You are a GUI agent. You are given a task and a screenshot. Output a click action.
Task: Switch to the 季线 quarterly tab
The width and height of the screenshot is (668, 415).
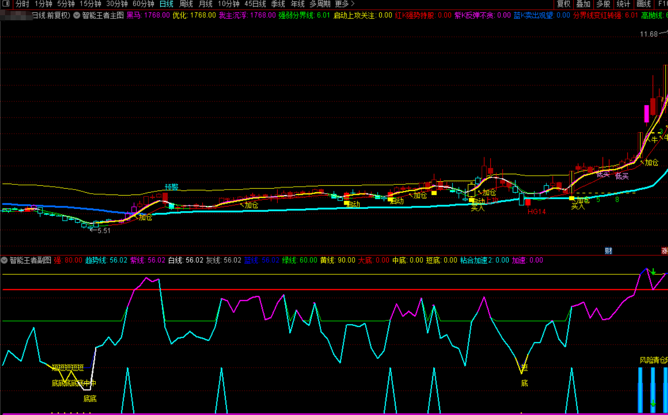[x=278, y=4]
